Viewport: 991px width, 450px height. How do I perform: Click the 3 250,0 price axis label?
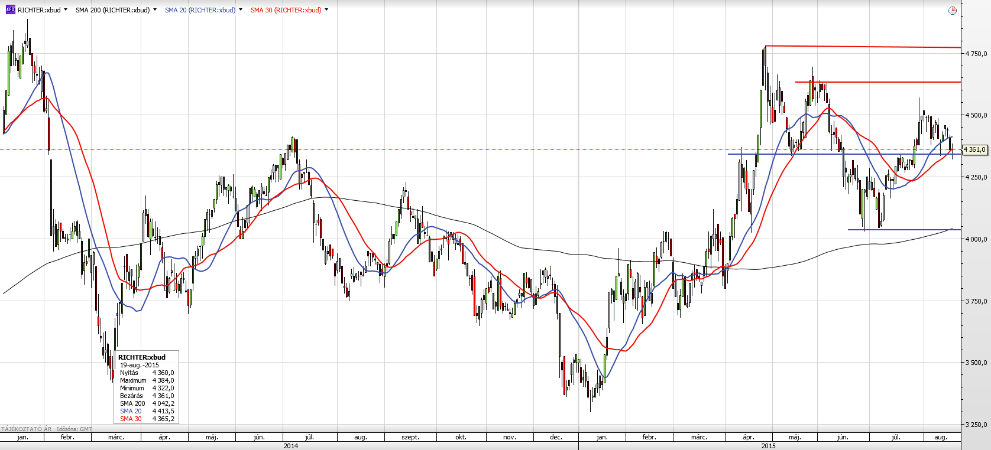[976, 425]
